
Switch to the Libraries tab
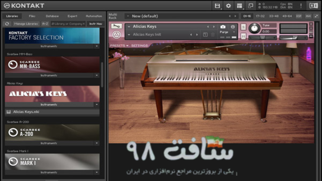point(12,16)
